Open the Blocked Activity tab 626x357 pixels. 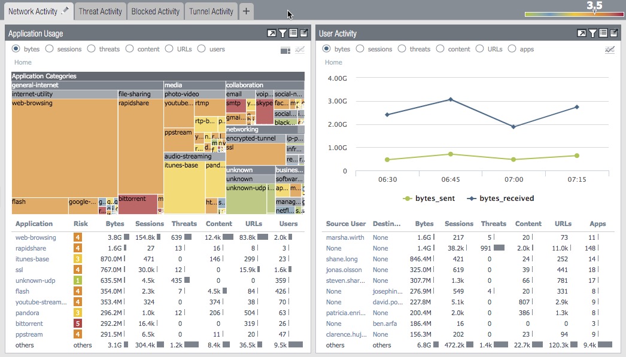tap(155, 11)
